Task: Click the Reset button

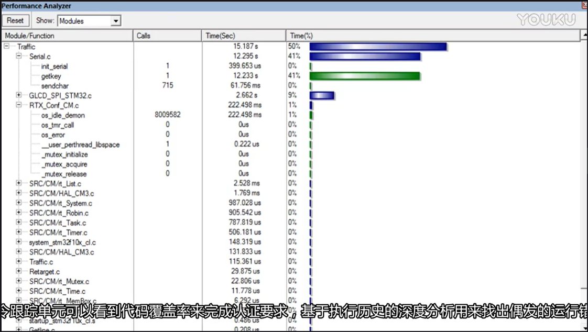Action: coord(15,20)
